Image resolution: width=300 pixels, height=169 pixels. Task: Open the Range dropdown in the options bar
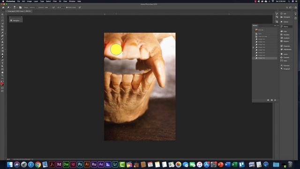pyautogui.click(x=32, y=8)
